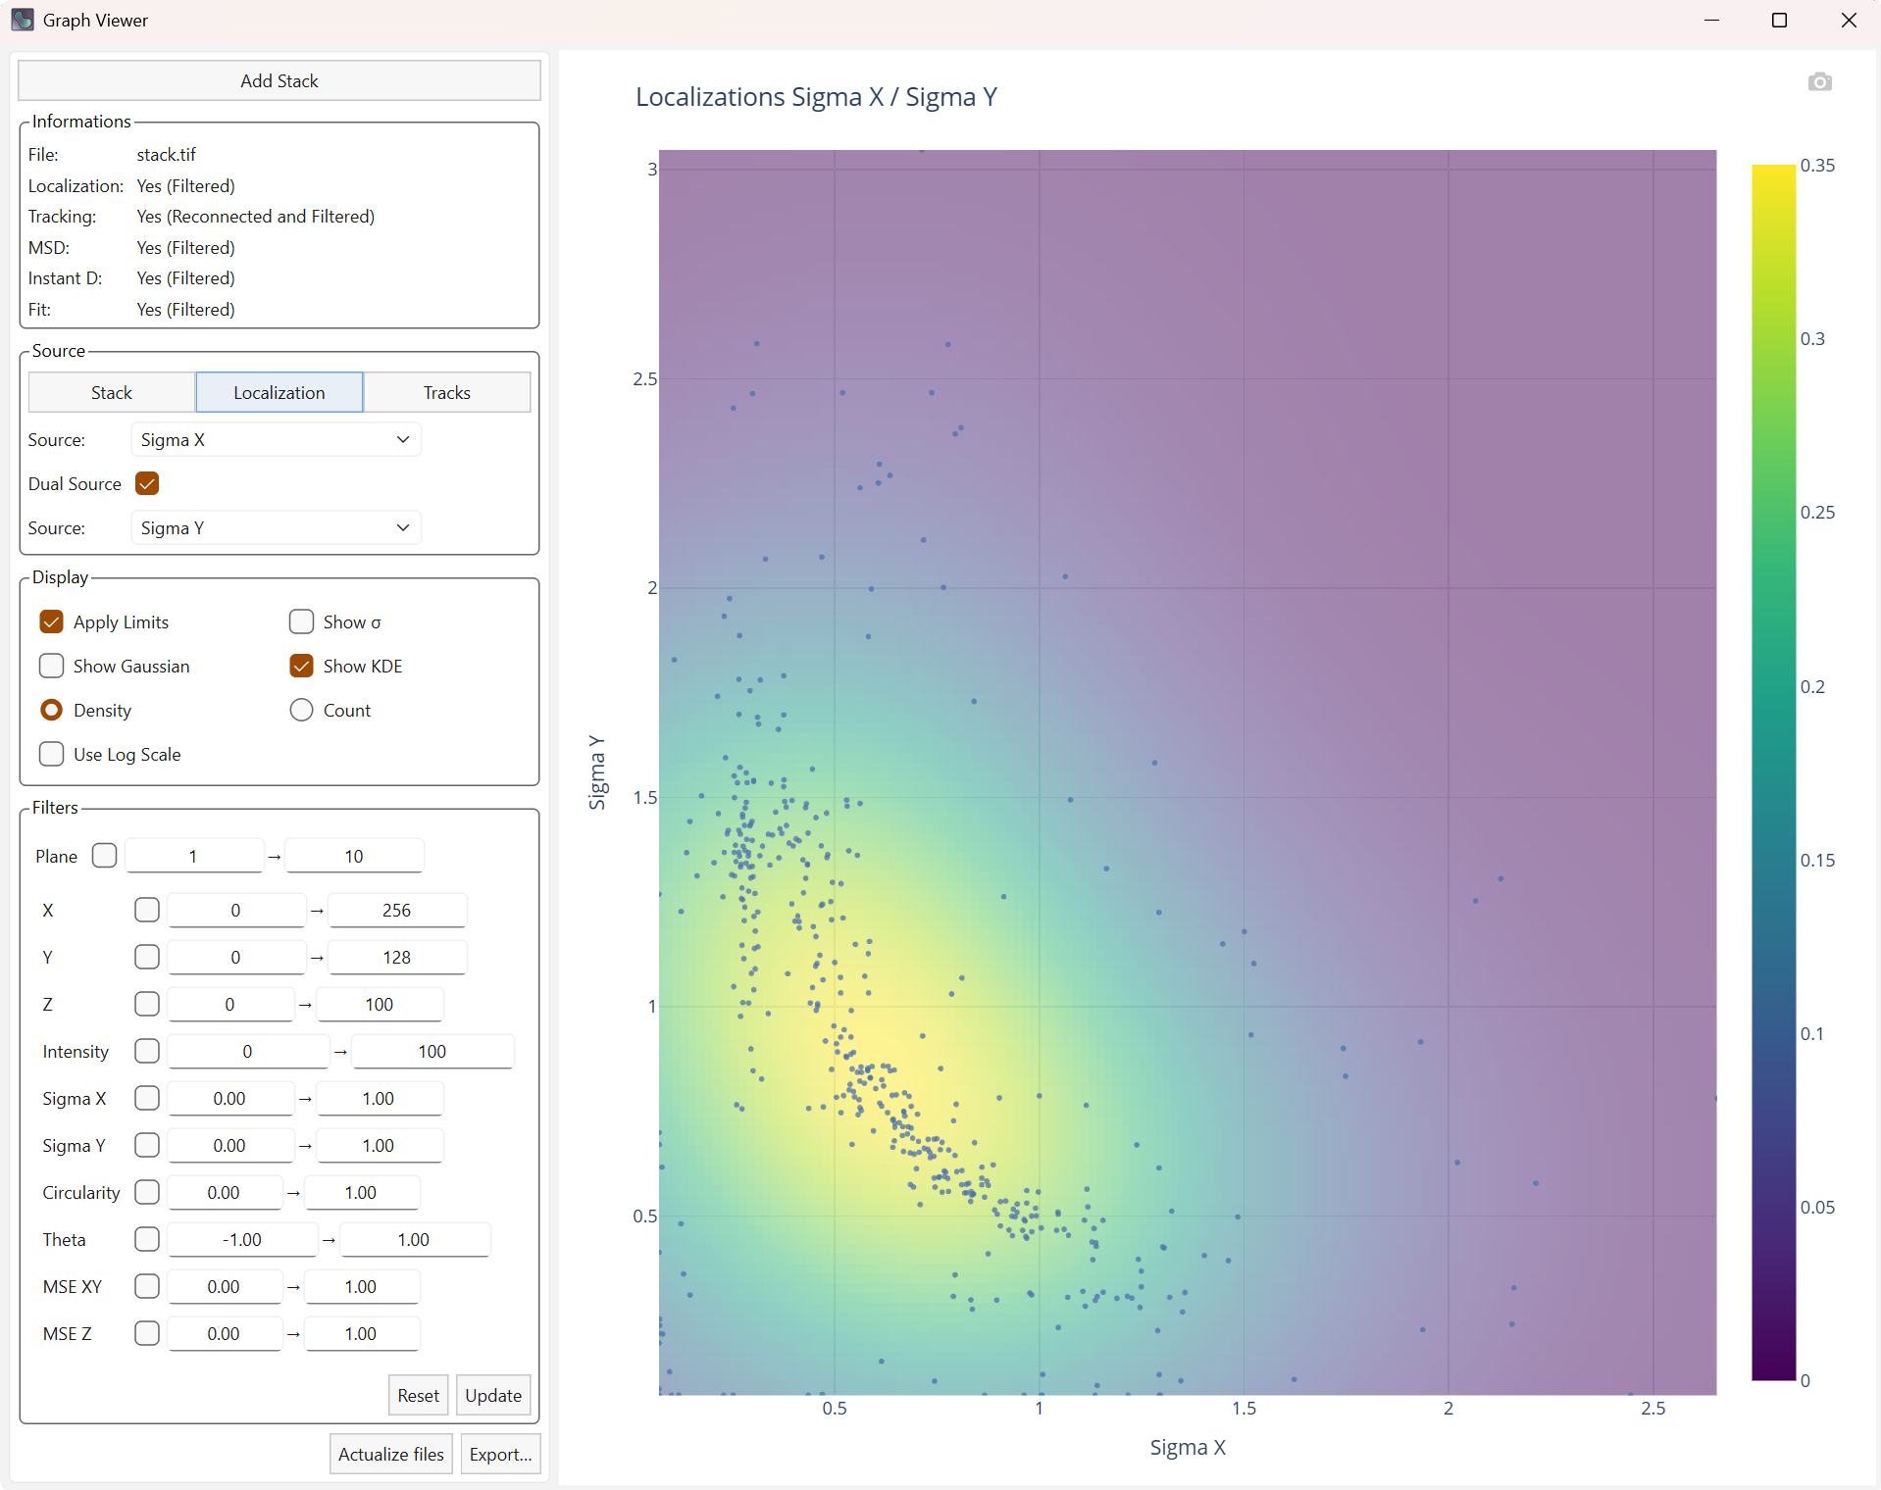Open the Sigma Y second source dropdown
This screenshot has width=1881, height=1490.
click(x=276, y=528)
